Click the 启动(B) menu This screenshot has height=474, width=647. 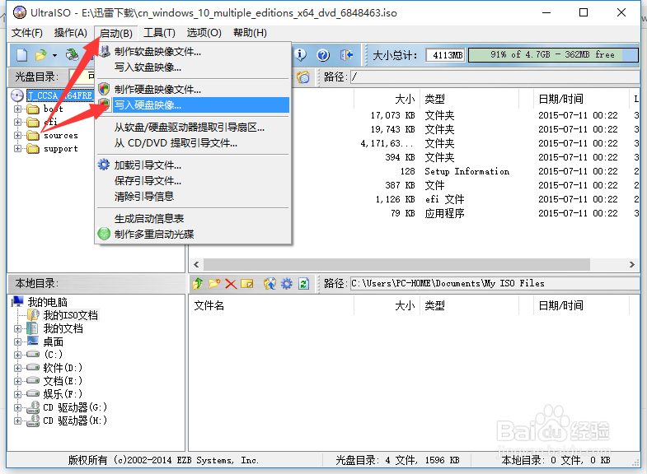[x=116, y=33]
